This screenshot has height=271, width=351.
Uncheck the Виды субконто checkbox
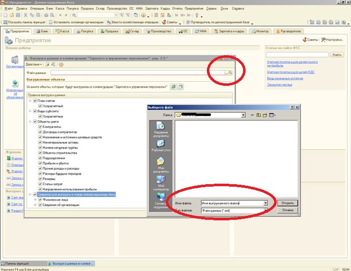35,111
